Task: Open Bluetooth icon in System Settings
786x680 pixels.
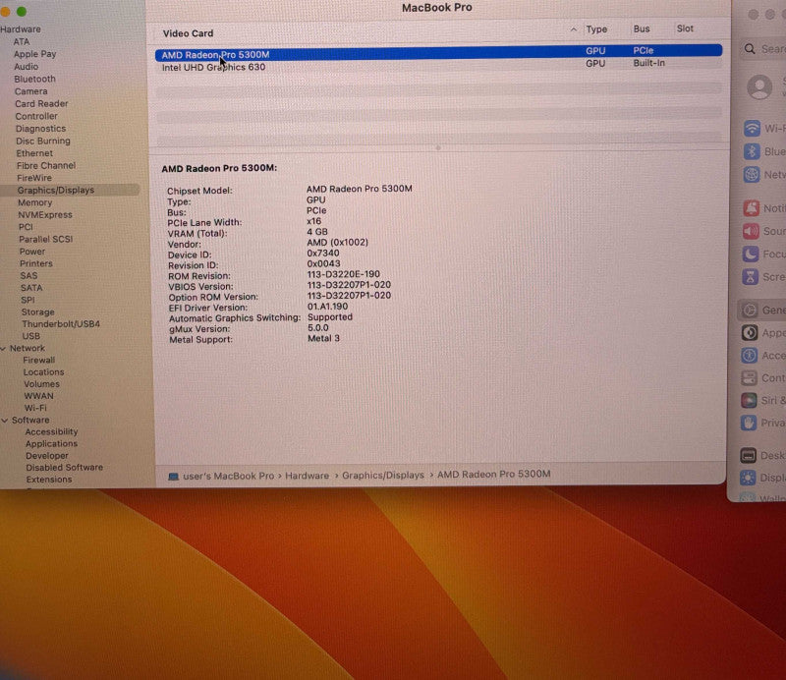Action: tap(752, 151)
